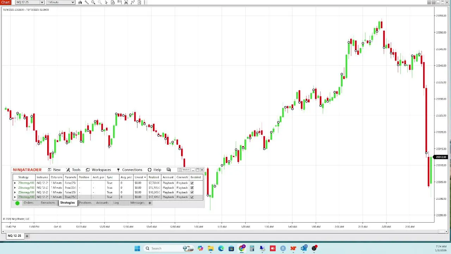Add a new Control Center tab
451x254 pixels.
click(x=150, y=203)
